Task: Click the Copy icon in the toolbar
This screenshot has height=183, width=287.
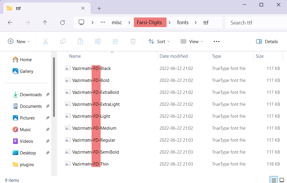Action: click(63, 41)
